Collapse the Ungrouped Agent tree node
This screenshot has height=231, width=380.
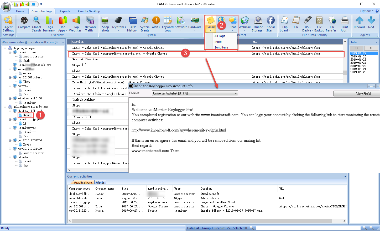[x=5, y=48]
